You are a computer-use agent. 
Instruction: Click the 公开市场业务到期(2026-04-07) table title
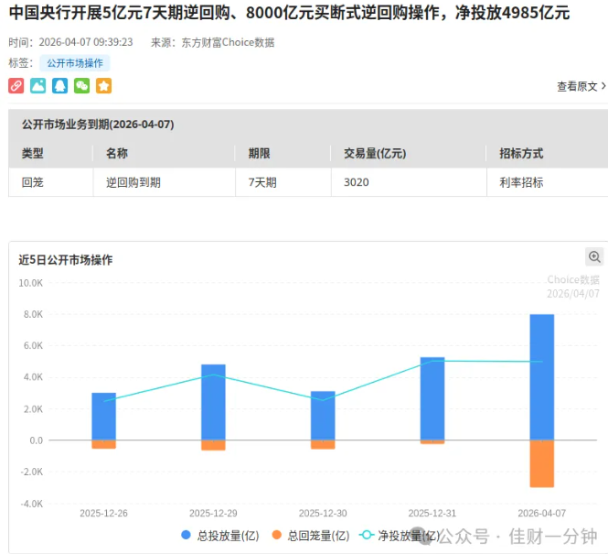98,125
